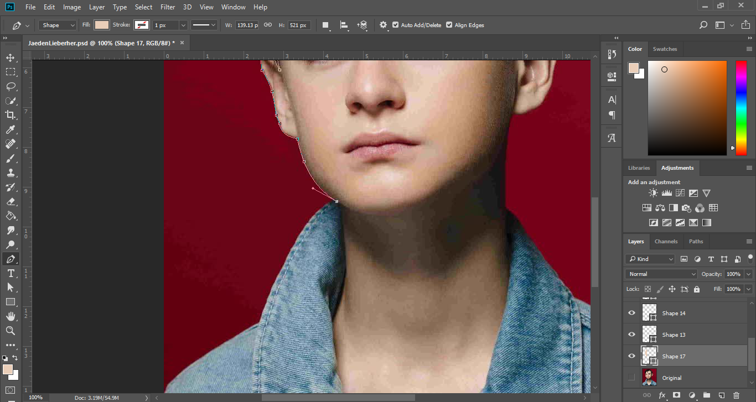The image size is (756, 402).
Task: Select the Lasso tool
Action: pyautogui.click(x=11, y=86)
